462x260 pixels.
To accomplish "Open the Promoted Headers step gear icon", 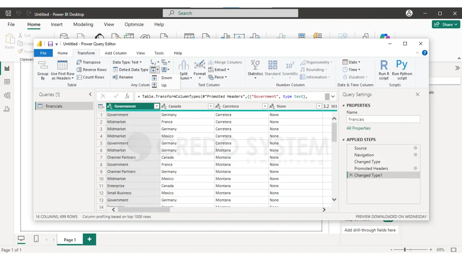I will [x=415, y=168].
